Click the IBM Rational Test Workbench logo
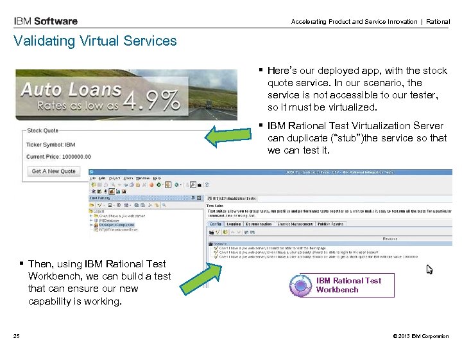 coord(342,285)
